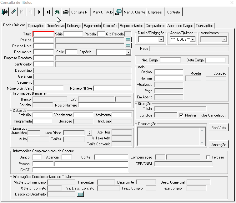
Task: Click the Manut. Cliente button
Action: [x=134, y=12]
